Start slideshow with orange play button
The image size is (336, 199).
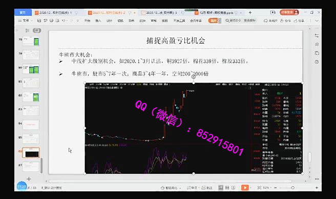245,188
